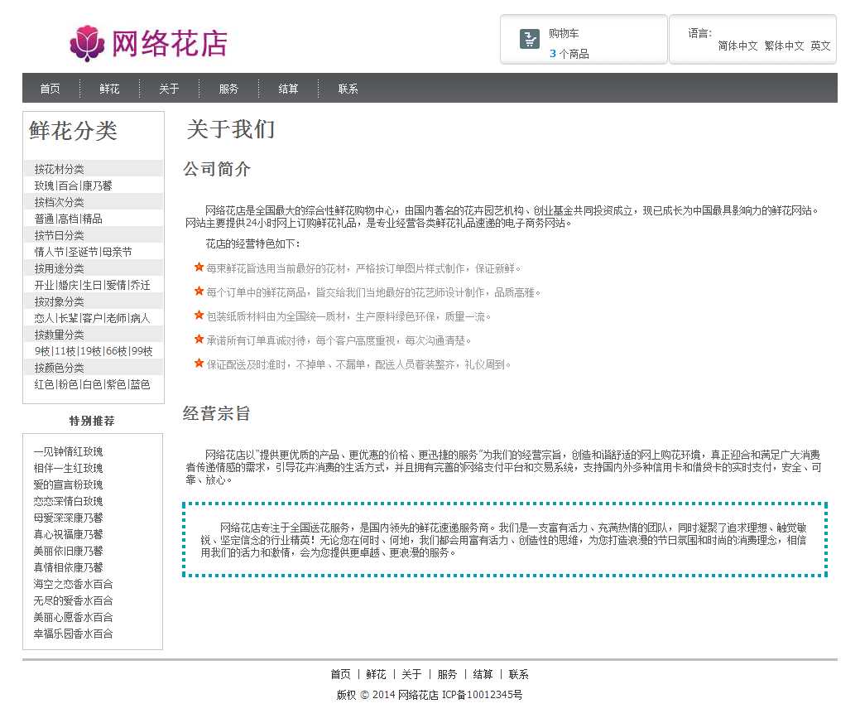Choose 99枝 quantity category
Image resolution: width=860 pixels, height=723 pixels.
coord(142,351)
